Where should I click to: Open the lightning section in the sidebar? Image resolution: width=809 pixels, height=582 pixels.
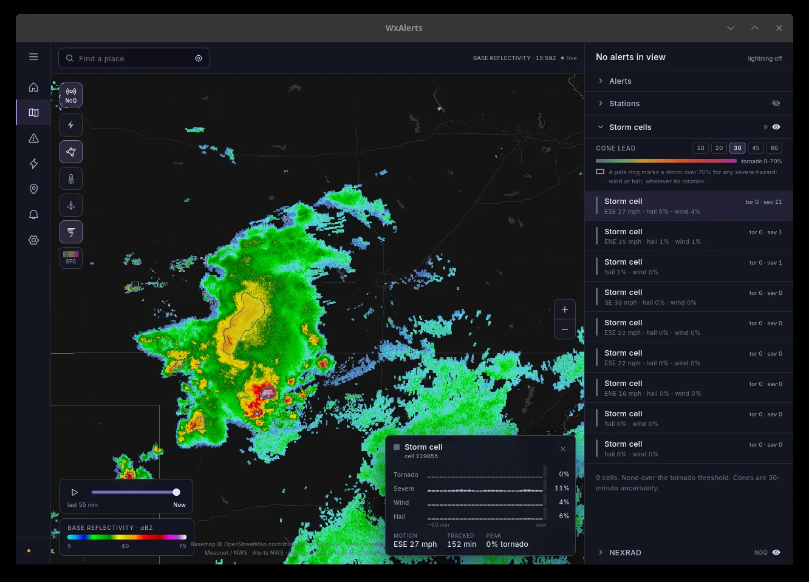pos(33,163)
